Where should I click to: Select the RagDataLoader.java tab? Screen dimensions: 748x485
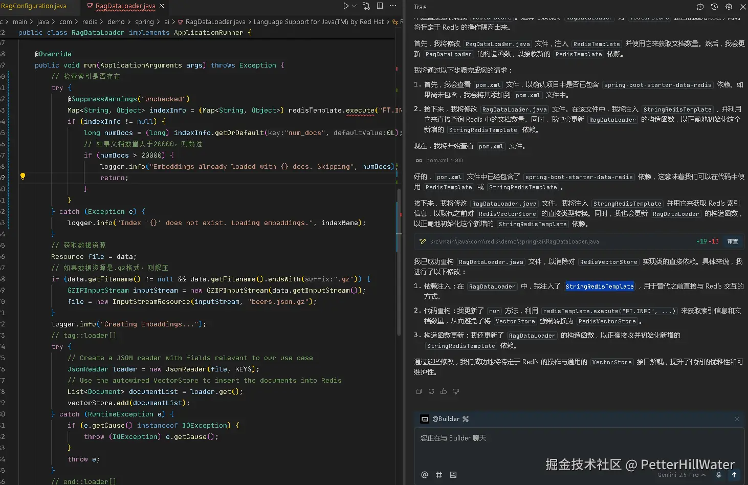[x=125, y=6]
